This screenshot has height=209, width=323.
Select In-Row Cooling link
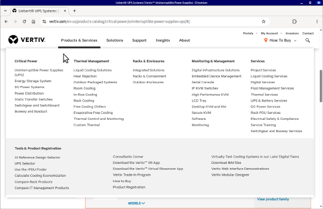coord(85,95)
